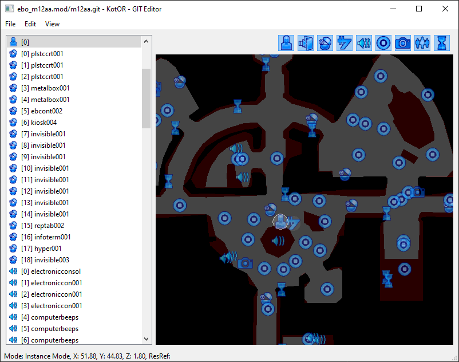The height and width of the screenshot is (362, 459).
Task: Select [7] invisible001 list row
Action: pyautogui.click(x=74, y=134)
